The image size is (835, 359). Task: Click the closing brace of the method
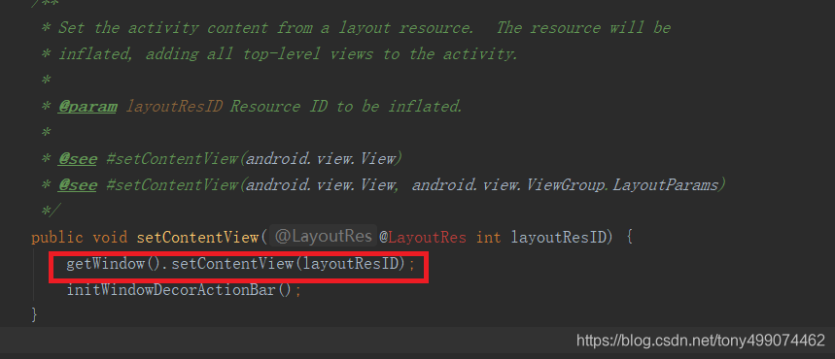tap(35, 315)
